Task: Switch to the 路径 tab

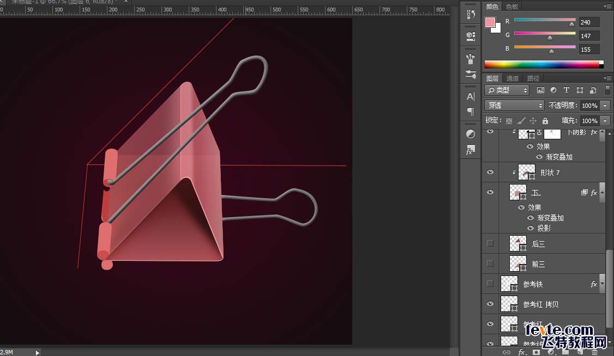Action: tap(533, 78)
